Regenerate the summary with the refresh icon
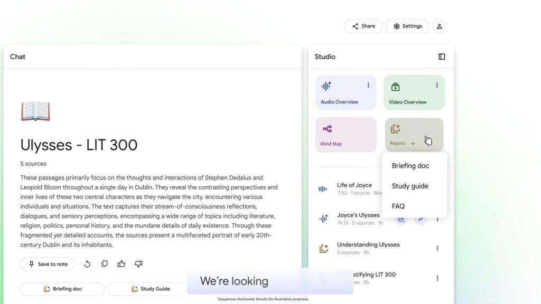The image size is (541, 304). point(87,264)
